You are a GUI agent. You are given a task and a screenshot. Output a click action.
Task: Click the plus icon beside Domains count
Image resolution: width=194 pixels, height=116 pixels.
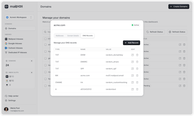(32, 61)
